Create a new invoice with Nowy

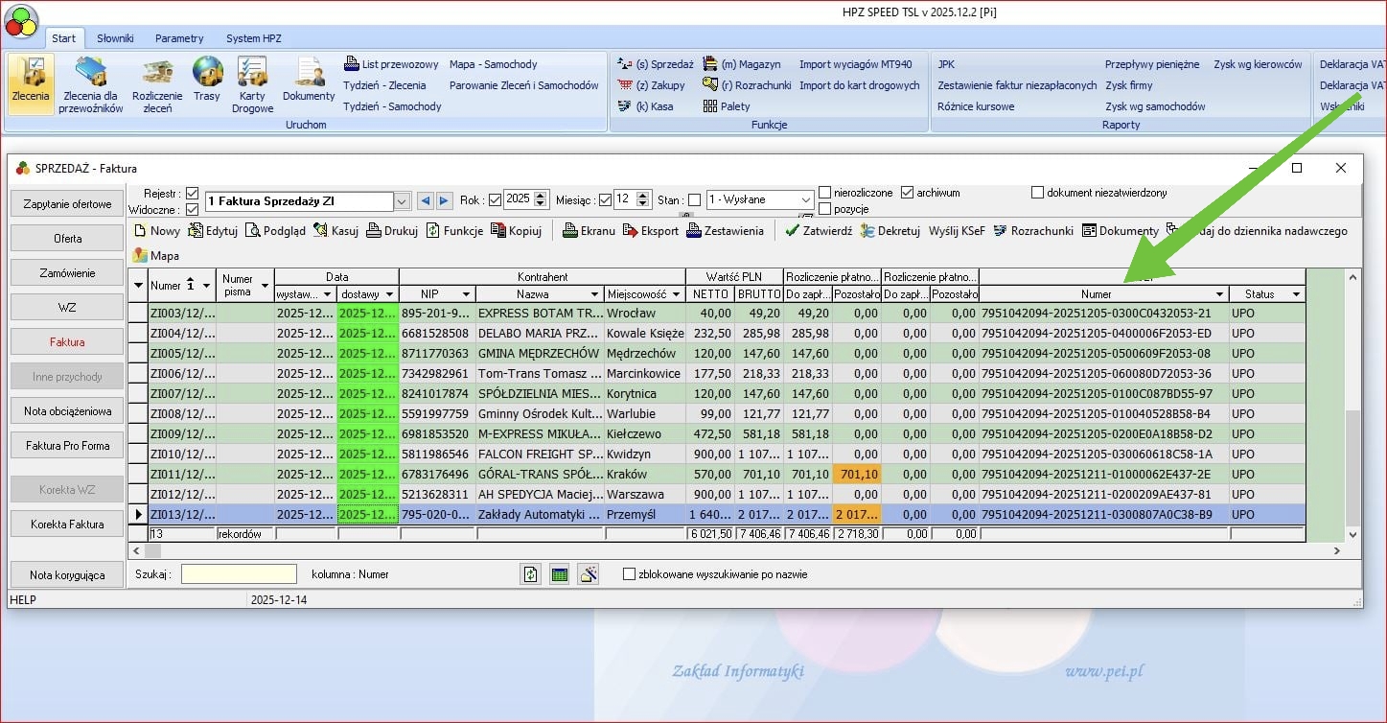click(x=157, y=231)
